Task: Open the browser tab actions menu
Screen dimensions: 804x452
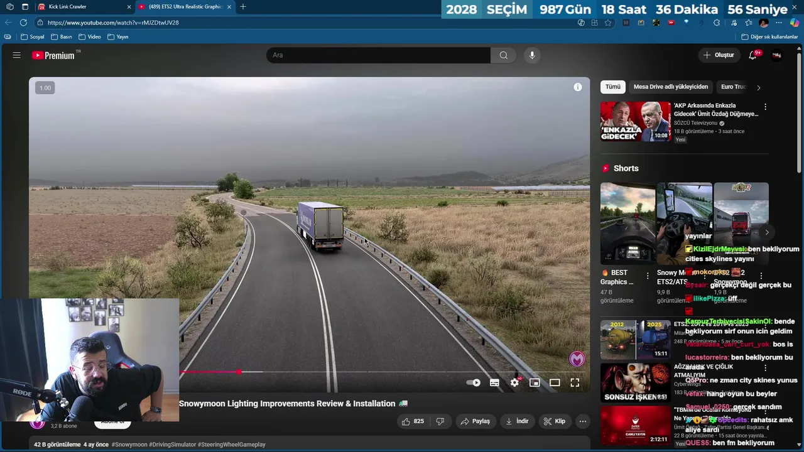Action: (x=24, y=7)
